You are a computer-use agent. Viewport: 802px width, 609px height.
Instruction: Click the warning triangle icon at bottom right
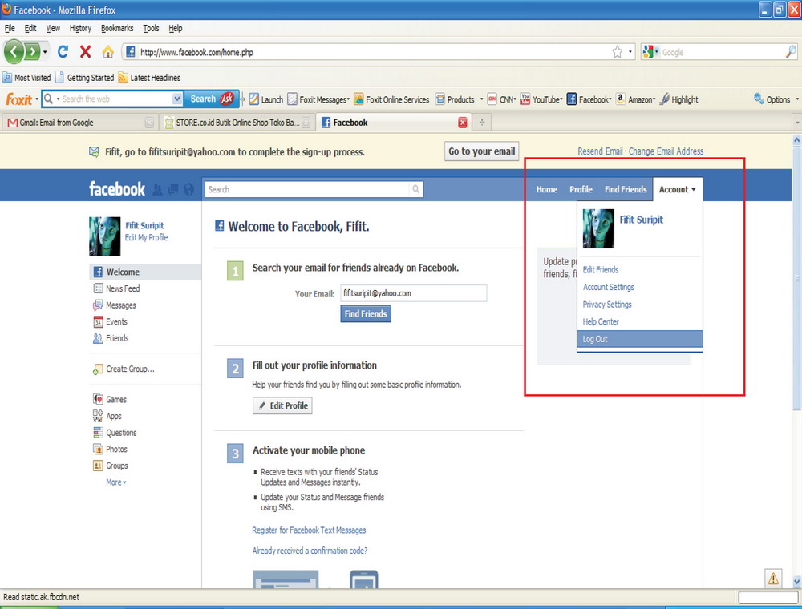(773, 579)
